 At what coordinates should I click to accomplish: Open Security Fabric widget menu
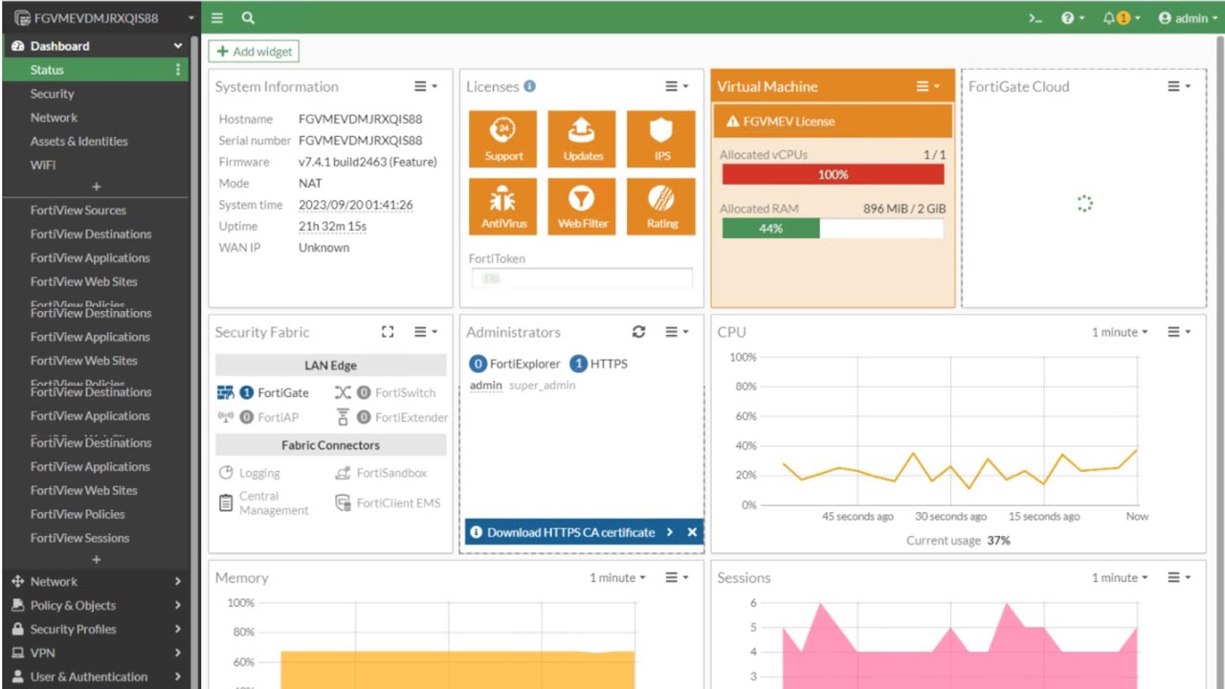(426, 332)
